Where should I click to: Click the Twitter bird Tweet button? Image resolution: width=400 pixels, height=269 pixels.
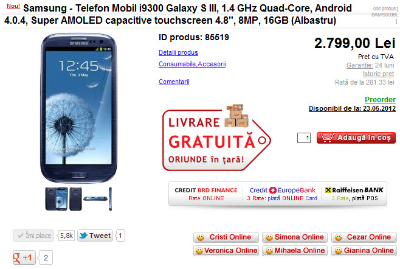coord(95,236)
